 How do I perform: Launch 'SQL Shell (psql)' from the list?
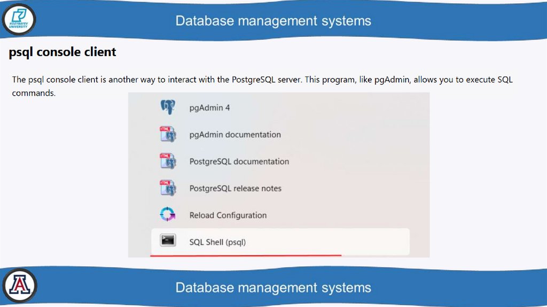[x=217, y=242]
